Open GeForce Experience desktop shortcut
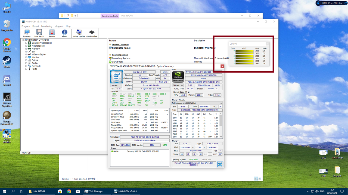Viewport: 348px width, 195px height. (x=7, y=100)
